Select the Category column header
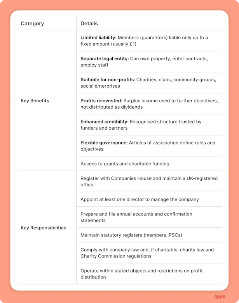This screenshot has height=303, width=239. (32, 24)
